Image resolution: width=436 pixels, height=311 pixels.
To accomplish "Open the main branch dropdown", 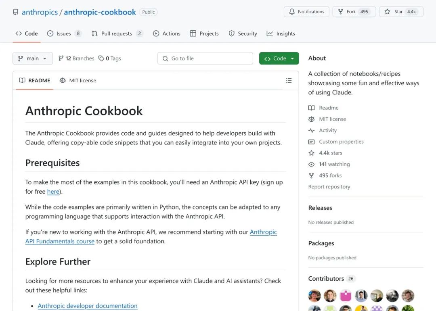I will [33, 58].
